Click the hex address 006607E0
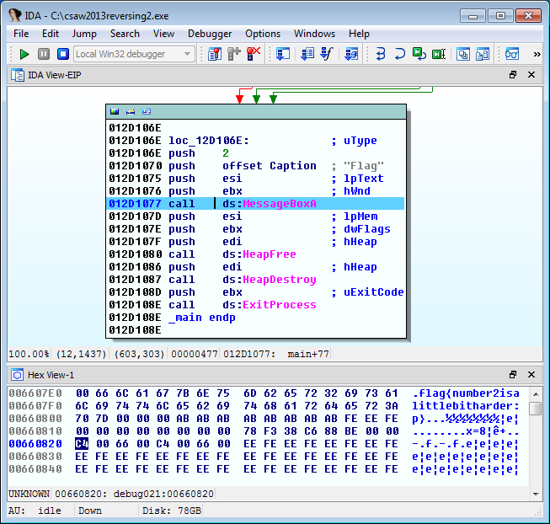This screenshot has width=550, height=524. coord(35,393)
